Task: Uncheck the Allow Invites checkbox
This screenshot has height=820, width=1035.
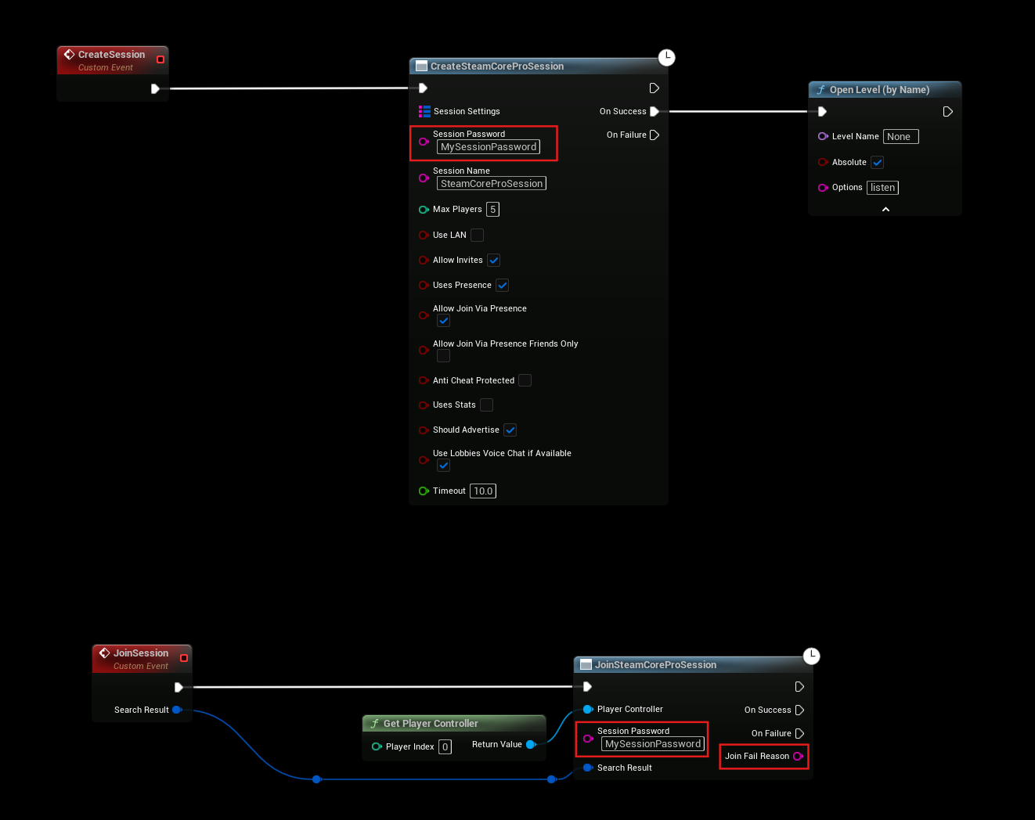Action: click(x=494, y=261)
